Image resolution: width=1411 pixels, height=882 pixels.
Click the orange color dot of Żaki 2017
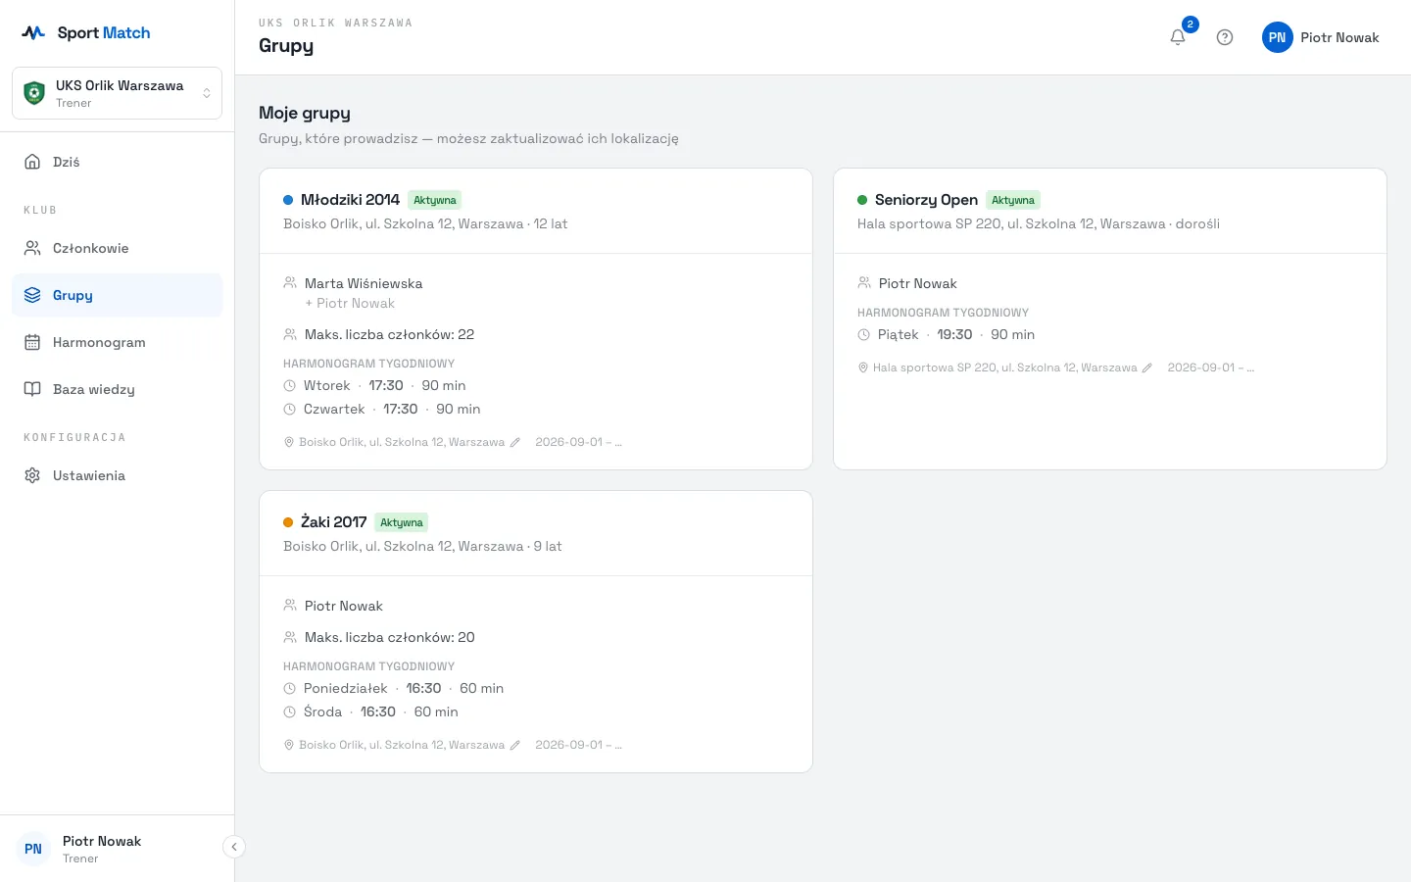tap(288, 522)
